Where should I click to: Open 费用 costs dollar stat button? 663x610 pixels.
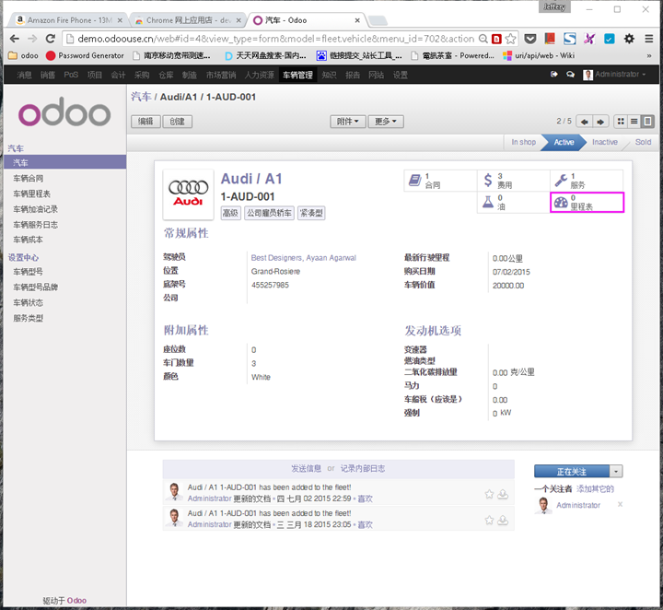[x=513, y=181]
